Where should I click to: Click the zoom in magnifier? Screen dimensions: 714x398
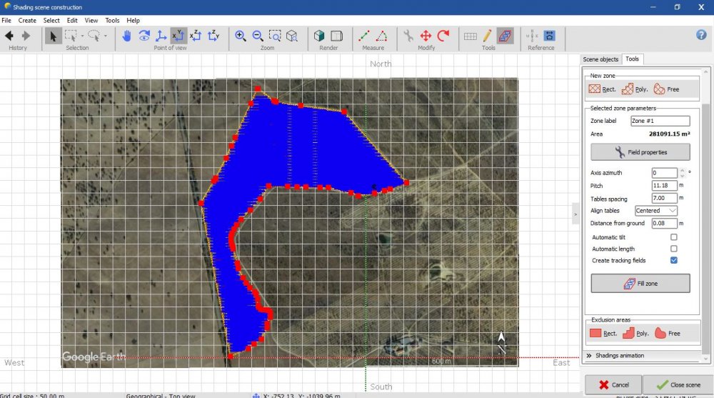coord(241,36)
